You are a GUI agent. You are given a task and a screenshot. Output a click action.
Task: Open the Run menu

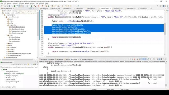37,4
